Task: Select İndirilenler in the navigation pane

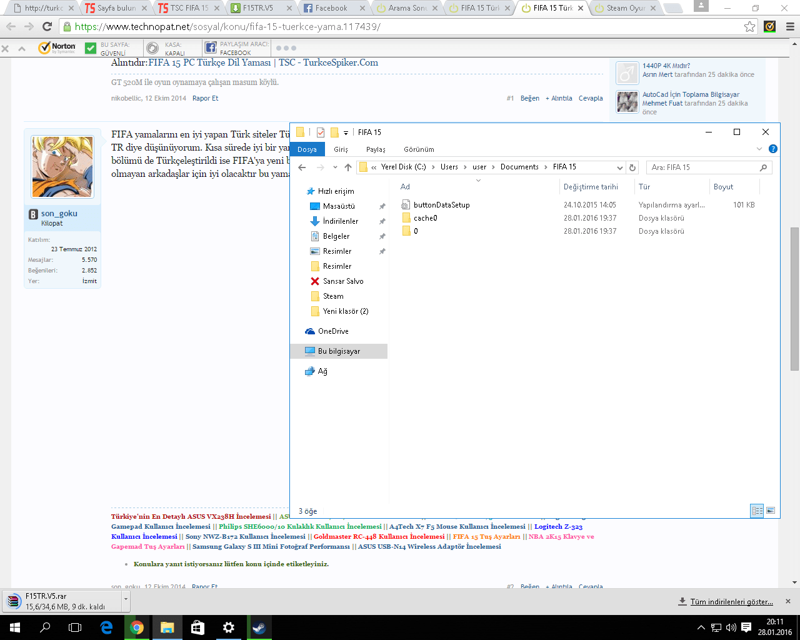Action: 341,221
